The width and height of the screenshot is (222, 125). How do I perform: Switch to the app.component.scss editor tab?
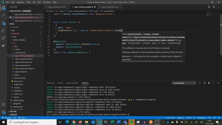point(110,7)
